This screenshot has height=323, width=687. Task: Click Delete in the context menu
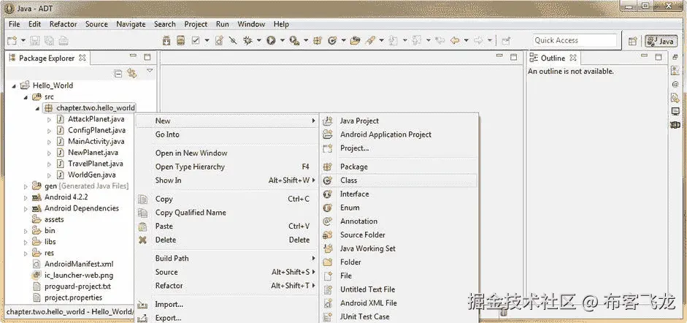(x=226, y=240)
